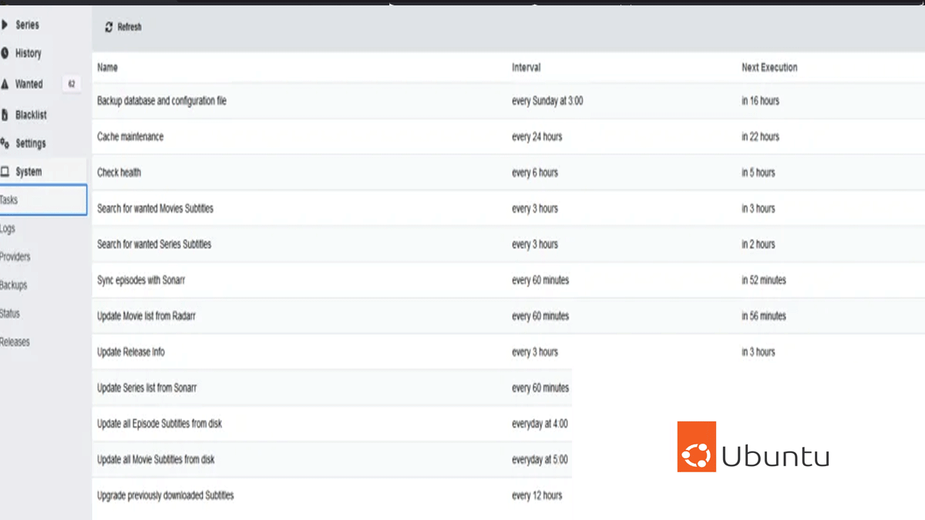Click the Series play icon in sidebar
The width and height of the screenshot is (925, 520).
[x=5, y=25]
